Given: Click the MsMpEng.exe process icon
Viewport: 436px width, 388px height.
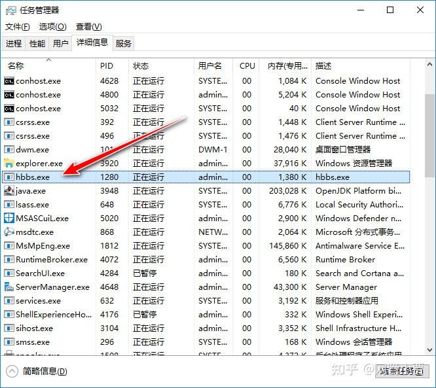Looking at the screenshot, I should (9, 246).
